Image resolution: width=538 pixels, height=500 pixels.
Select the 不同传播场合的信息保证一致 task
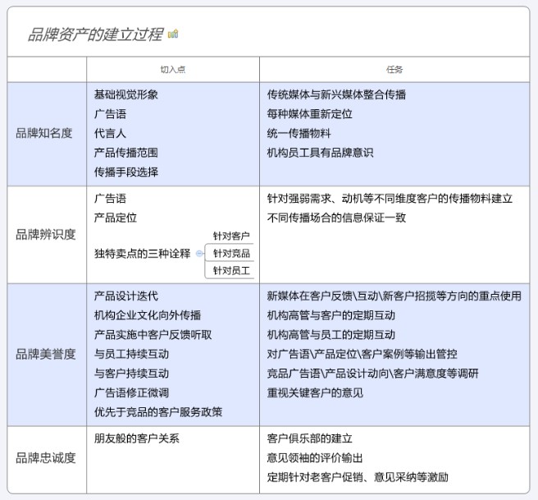(336, 218)
